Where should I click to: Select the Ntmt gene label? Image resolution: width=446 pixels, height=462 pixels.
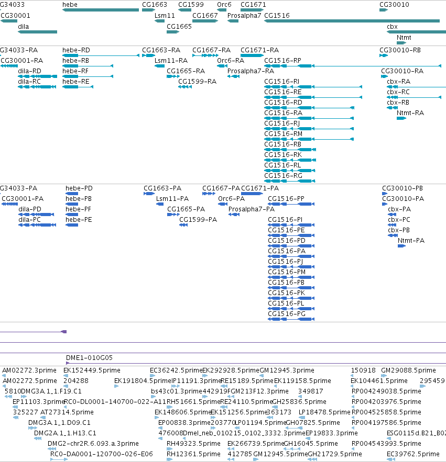click(404, 38)
